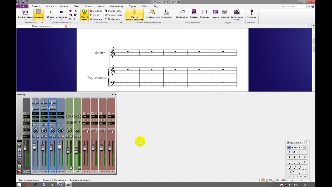The width and height of the screenshot is (332, 187).
Task: Click Очистить in Живой темп group
Action: pos(96,11)
